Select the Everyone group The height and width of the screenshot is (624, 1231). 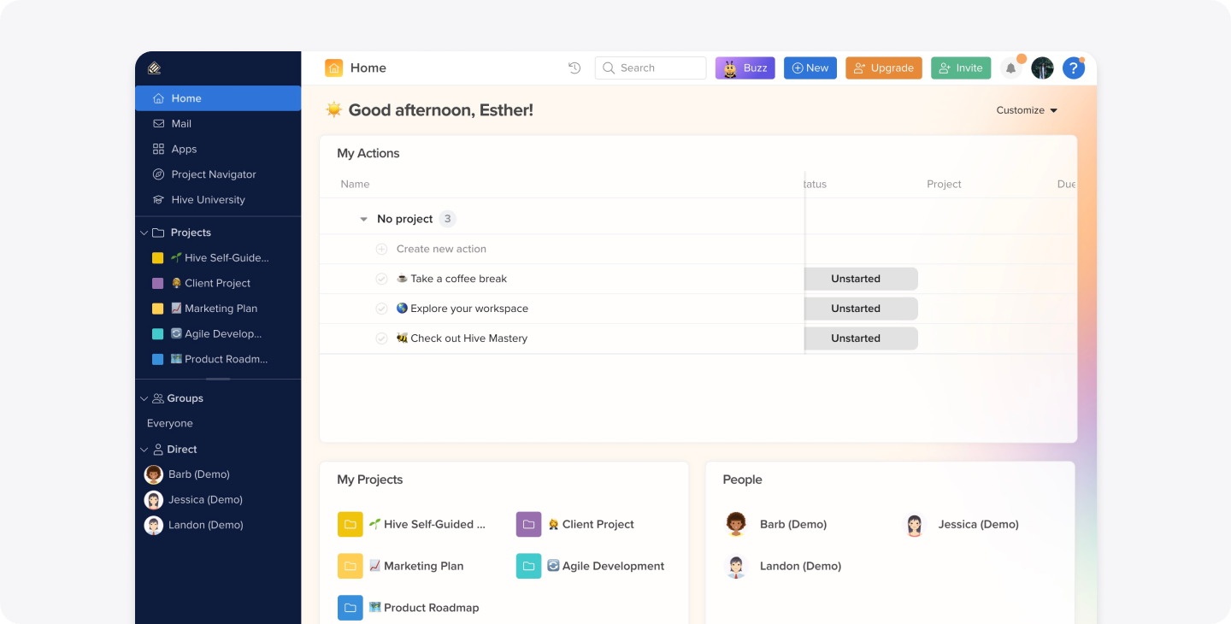pyautogui.click(x=169, y=422)
